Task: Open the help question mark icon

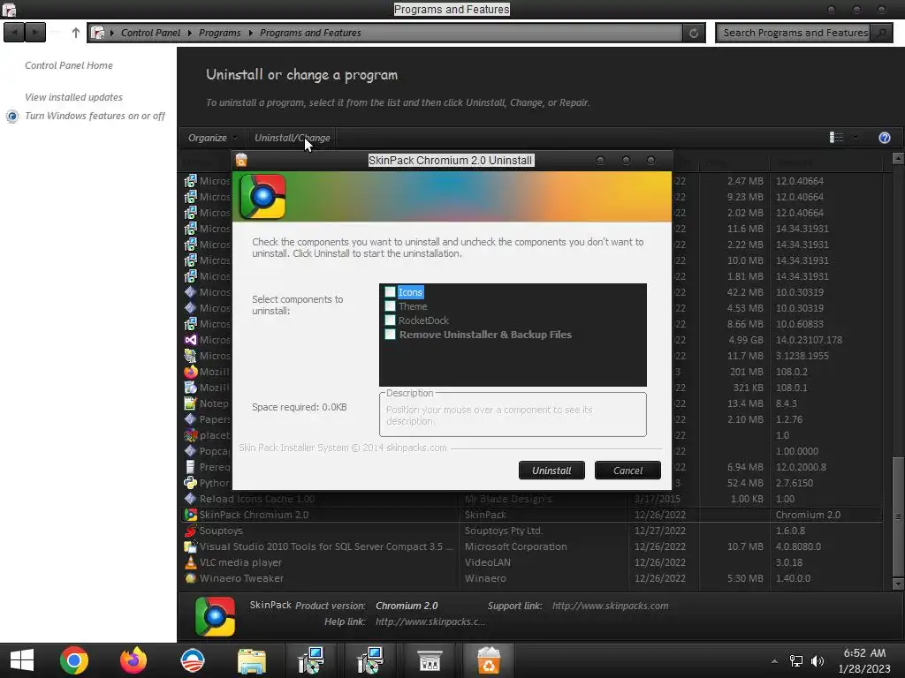Action: tap(884, 138)
